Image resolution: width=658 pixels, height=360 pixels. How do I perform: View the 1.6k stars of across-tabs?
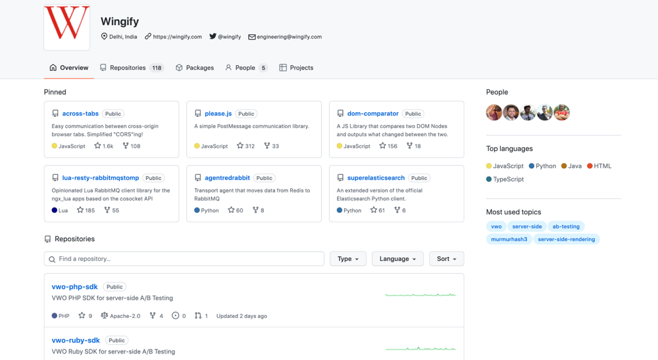(x=104, y=146)
